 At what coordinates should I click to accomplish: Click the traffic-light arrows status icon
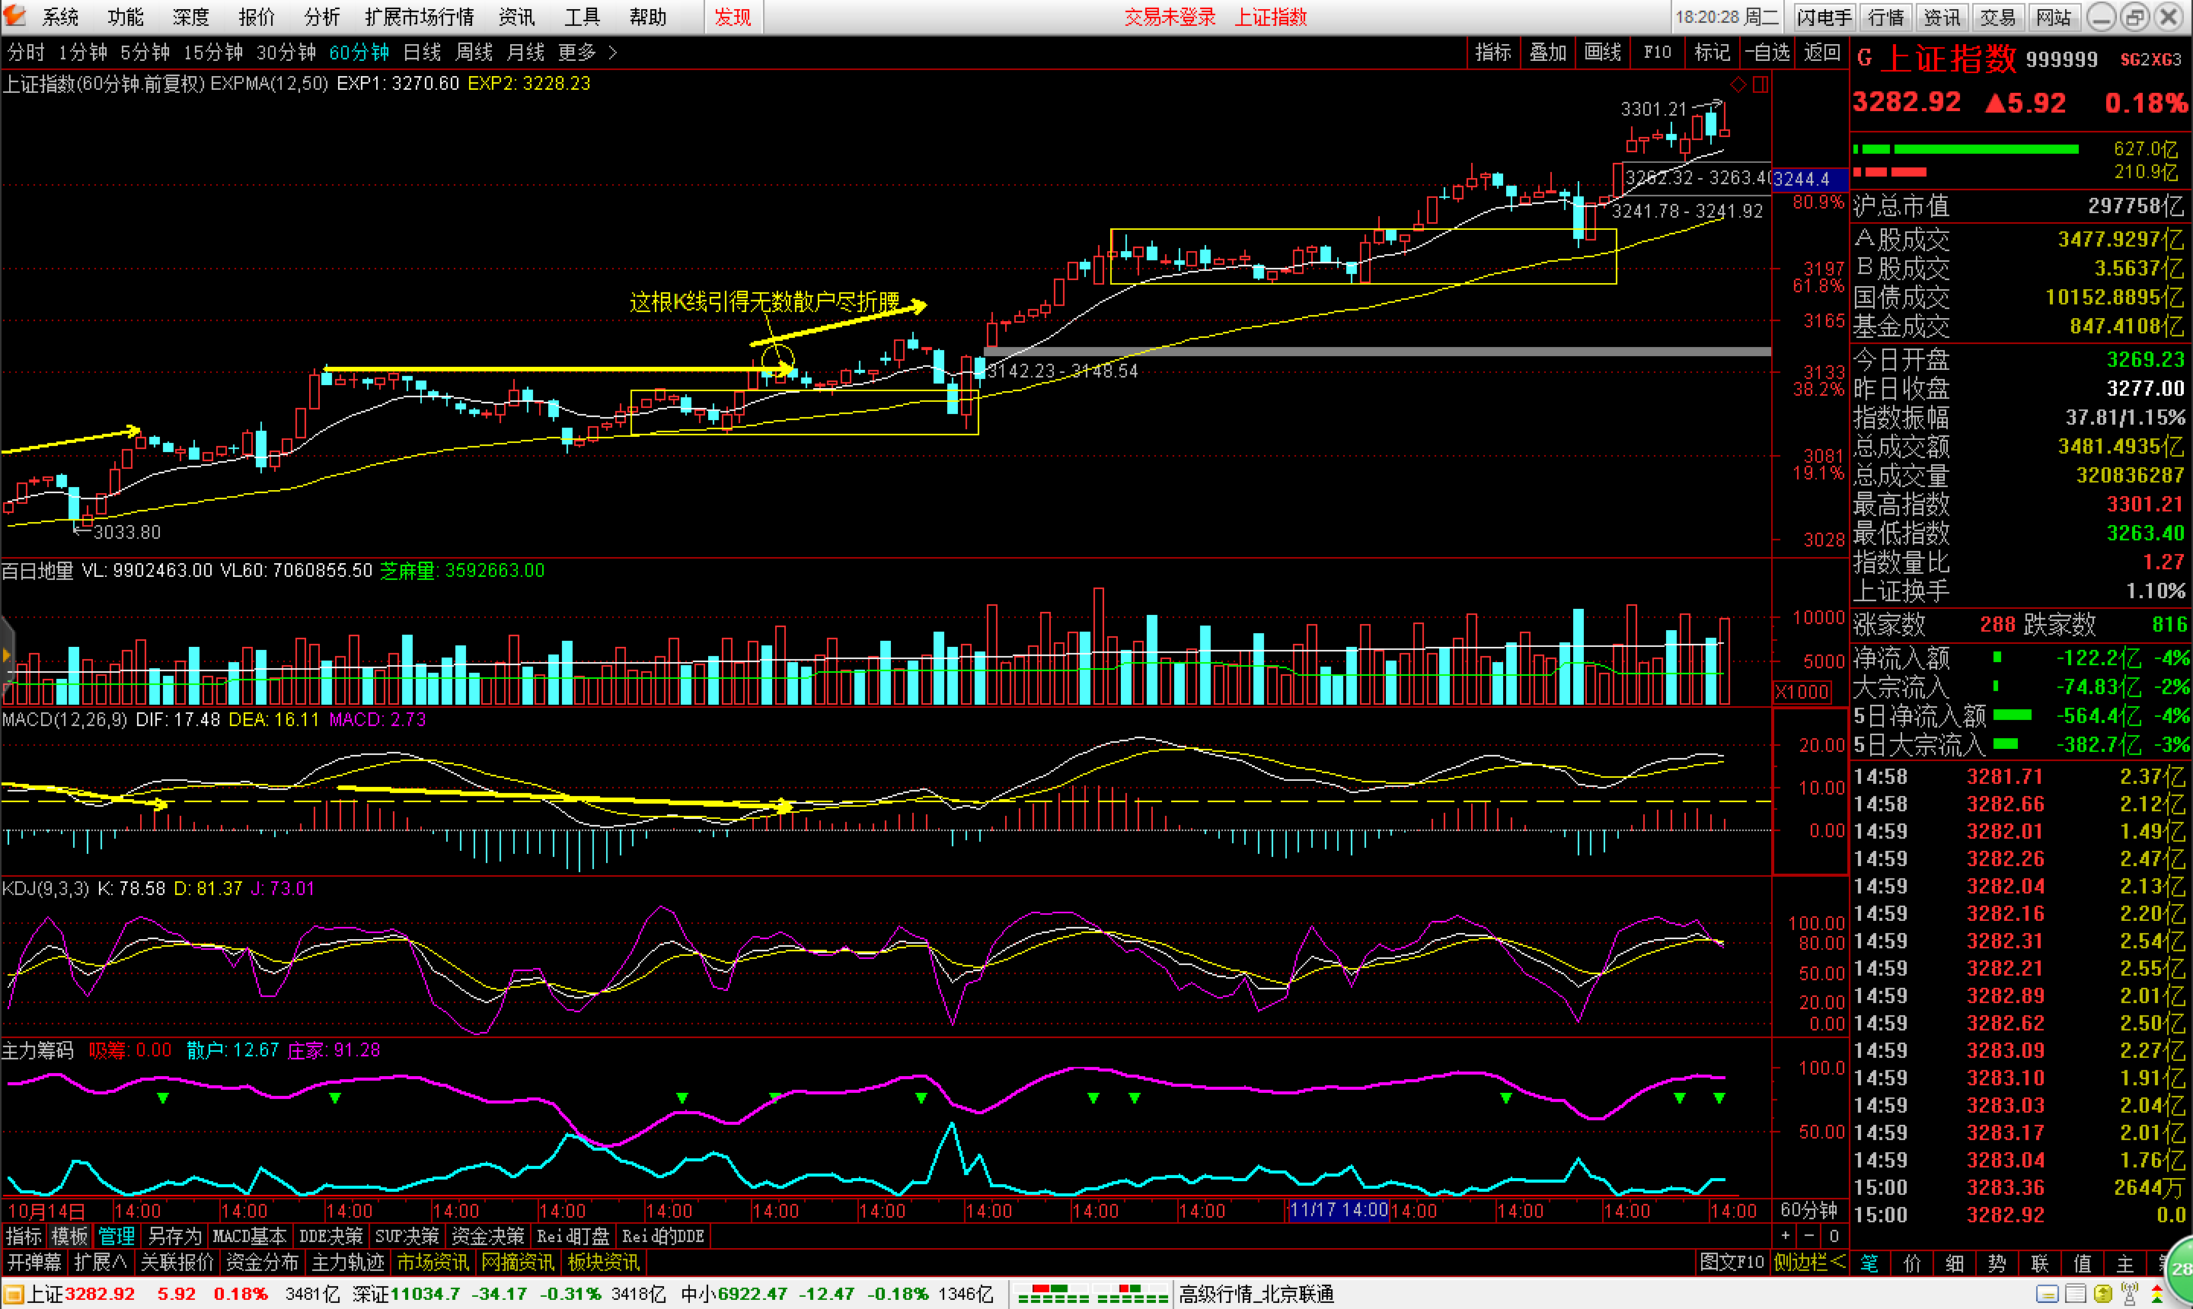tap(2156, 1294)
